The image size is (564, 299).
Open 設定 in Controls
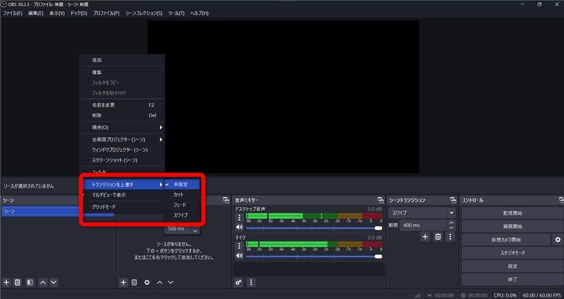click(x=513, y=266)
